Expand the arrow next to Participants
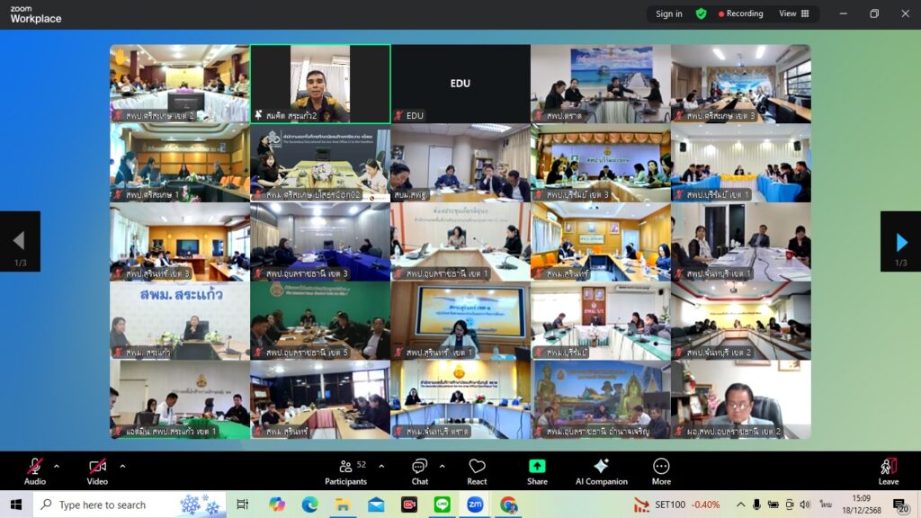 coord(381,466)
